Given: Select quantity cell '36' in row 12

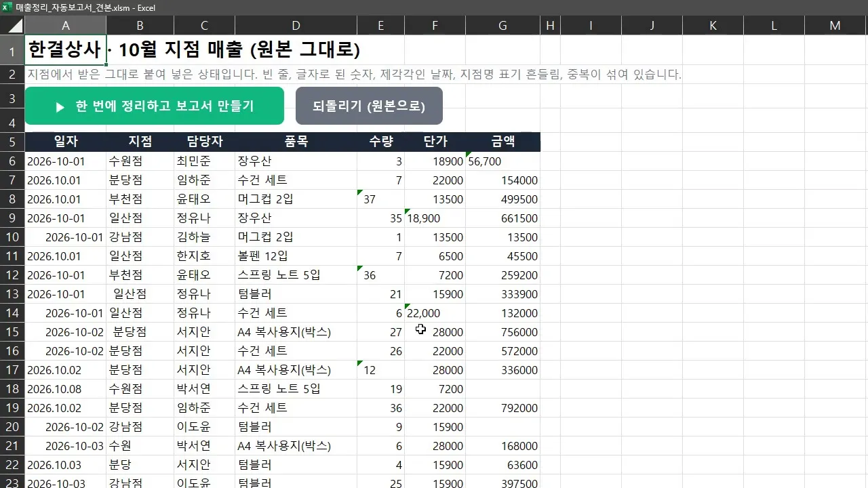Looking at the screenshot, I should coord(380,275).
